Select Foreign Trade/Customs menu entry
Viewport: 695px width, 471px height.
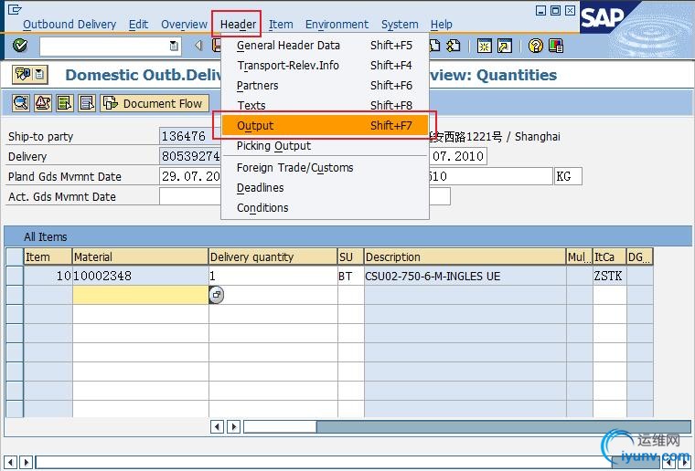click(x=325, y=168)
